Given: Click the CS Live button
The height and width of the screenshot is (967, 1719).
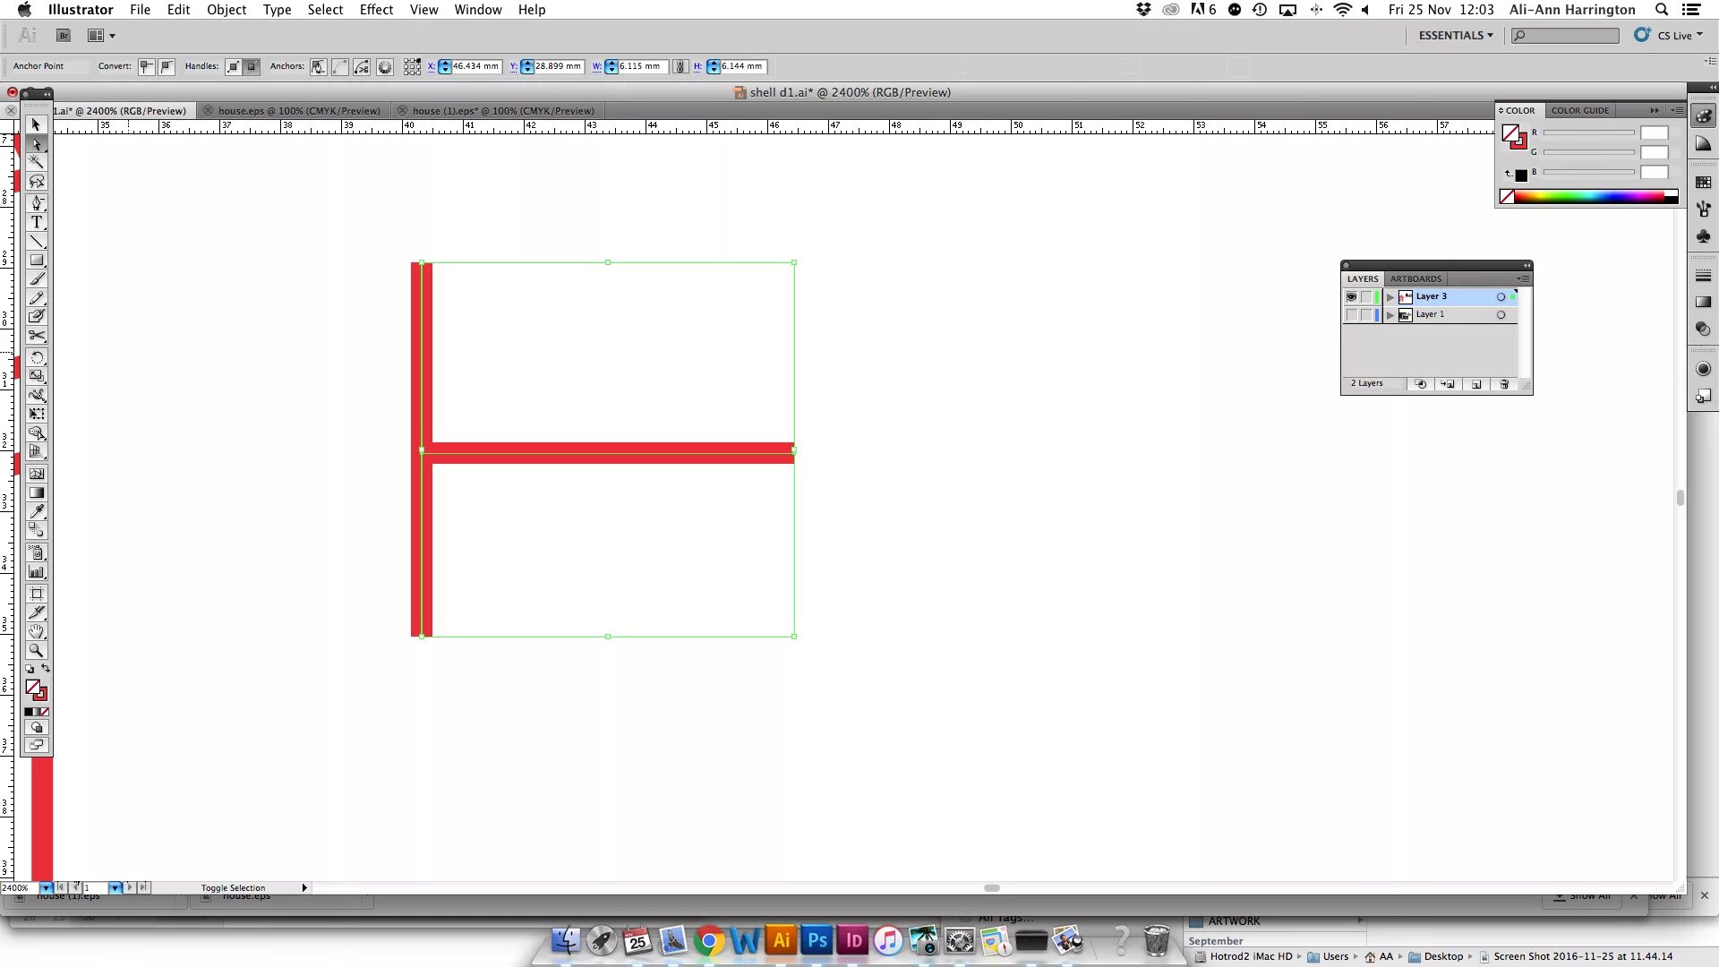Looking at the screenshot, I should click(x=1671, y=35).
